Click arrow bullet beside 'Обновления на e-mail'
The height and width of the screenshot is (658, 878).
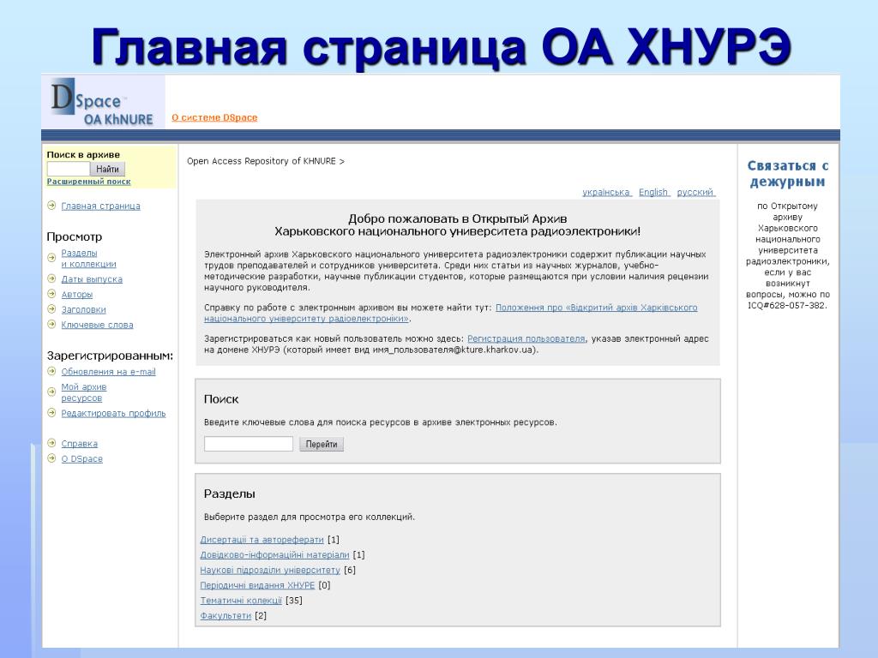tap(51, 371)
